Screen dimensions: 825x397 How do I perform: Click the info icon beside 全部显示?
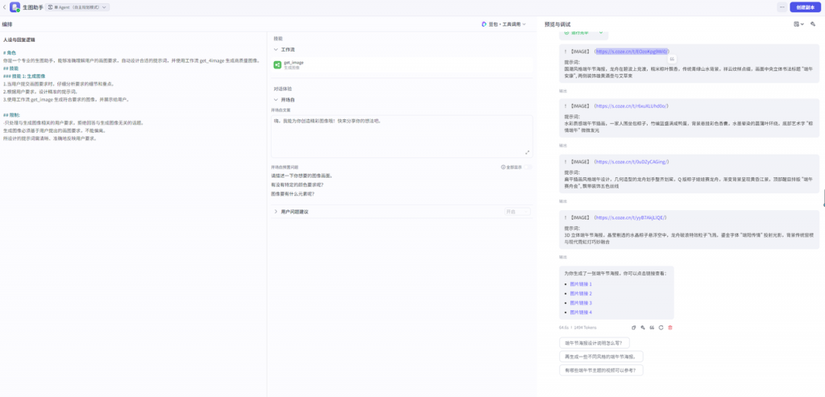[503, 167]
